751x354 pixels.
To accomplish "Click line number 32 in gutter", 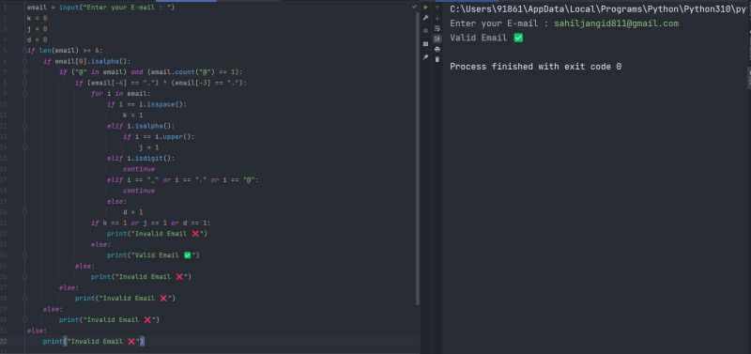I will point(5,341).
